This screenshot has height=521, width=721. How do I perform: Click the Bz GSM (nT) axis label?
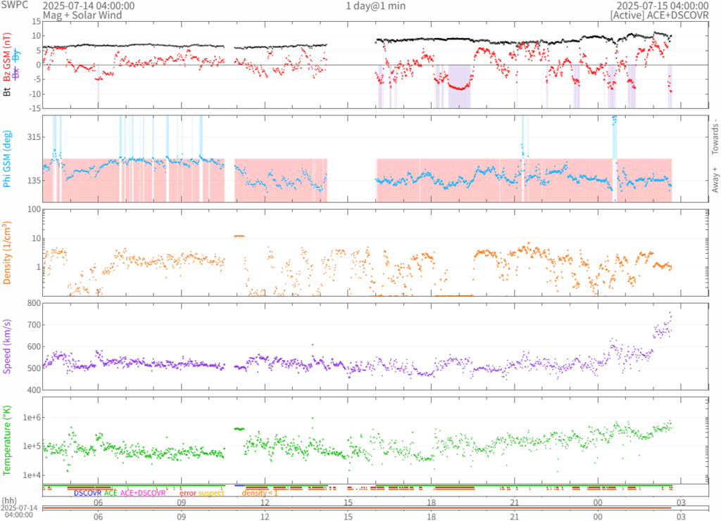(x=7, y=59)
